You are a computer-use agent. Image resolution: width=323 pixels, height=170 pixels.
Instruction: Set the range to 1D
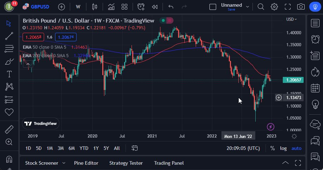tap(28, 148)
